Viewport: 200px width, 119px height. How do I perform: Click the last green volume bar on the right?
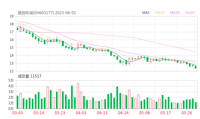[196, 105]
